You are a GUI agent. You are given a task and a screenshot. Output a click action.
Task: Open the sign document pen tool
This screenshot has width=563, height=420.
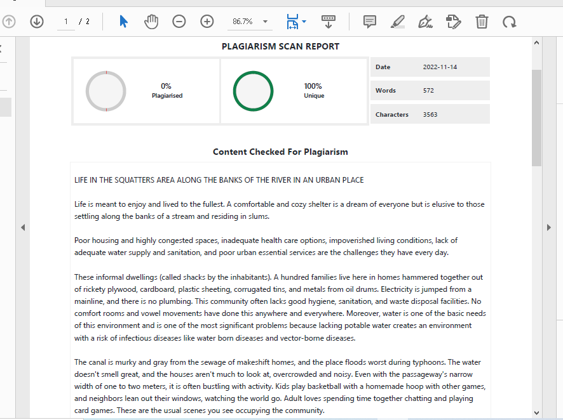pos(426,22)
